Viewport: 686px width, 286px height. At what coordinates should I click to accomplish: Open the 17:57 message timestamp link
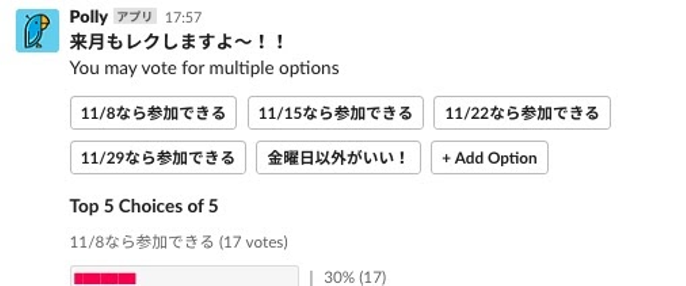pos(183,18)
